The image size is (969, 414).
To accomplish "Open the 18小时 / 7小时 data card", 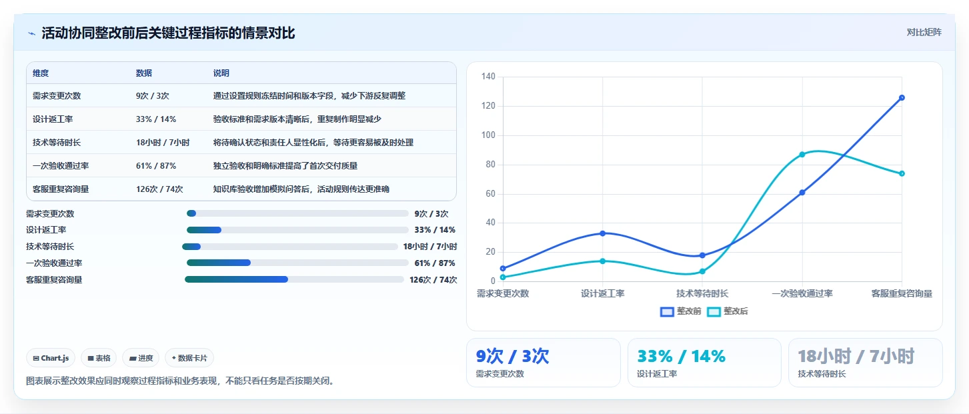I will [866, 363].
